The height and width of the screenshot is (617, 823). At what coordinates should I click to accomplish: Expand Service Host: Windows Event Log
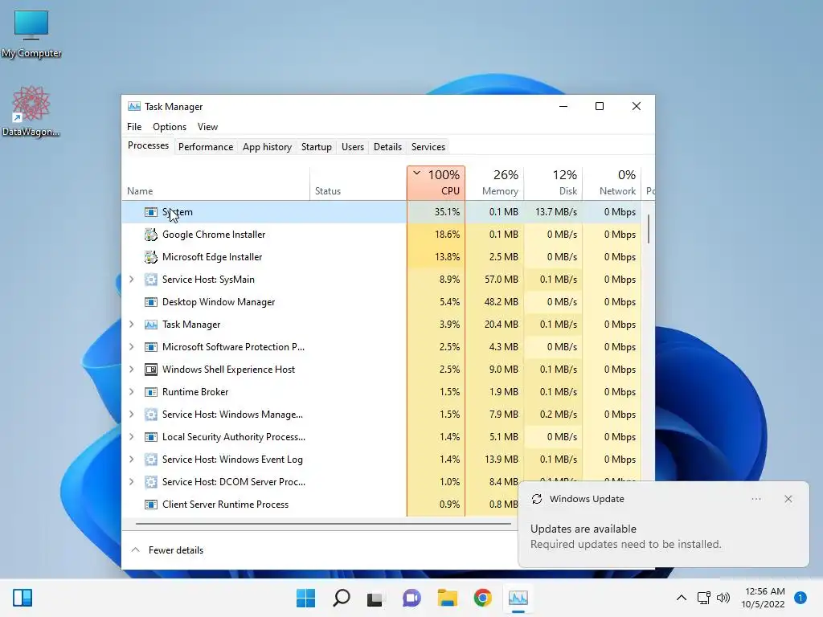(x=132, y=460)
